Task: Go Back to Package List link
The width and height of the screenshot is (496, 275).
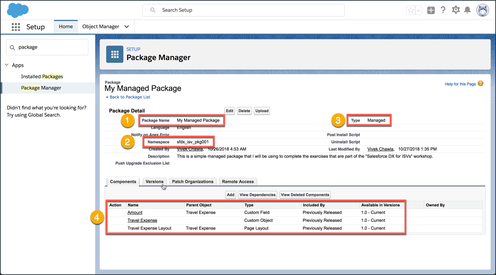Action: click(x=130, y=97)
